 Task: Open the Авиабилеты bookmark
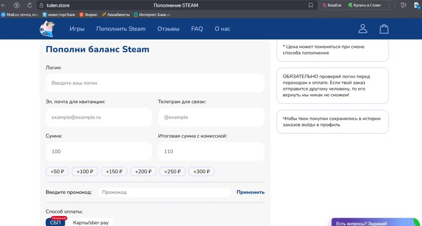[116, 14]
